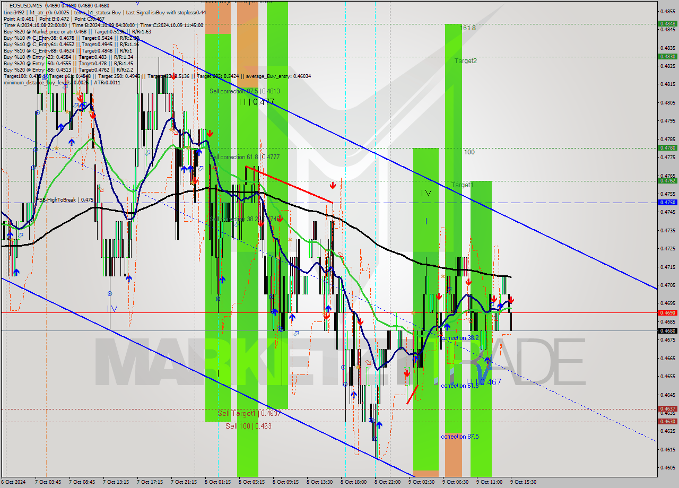Screen dimensions: 679x488
Task: Click the red 0.4630 price tag
Action: 667,421
